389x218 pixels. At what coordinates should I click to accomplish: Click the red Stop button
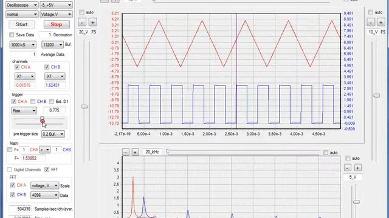[x=57, y=24]
